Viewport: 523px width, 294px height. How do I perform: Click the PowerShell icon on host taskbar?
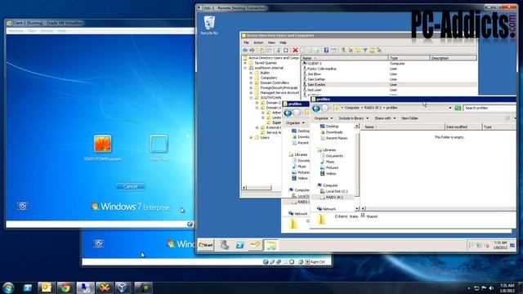pyautogui.click(x=28, y=287)
